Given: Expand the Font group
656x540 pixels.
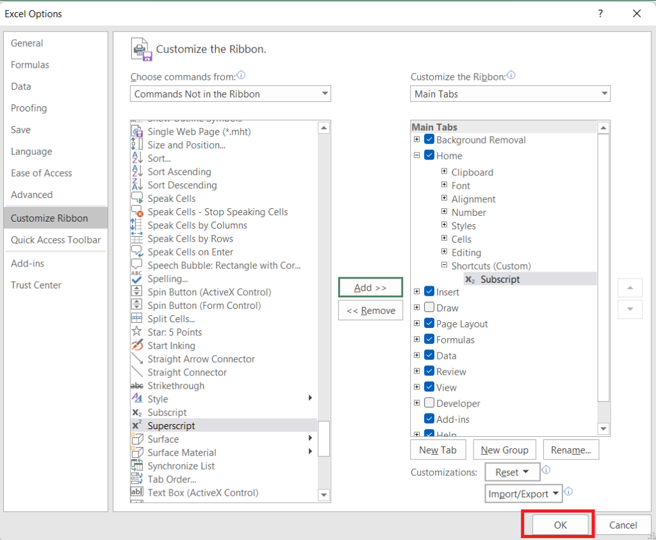Looking at the screenshot, I should pos(445,184).
